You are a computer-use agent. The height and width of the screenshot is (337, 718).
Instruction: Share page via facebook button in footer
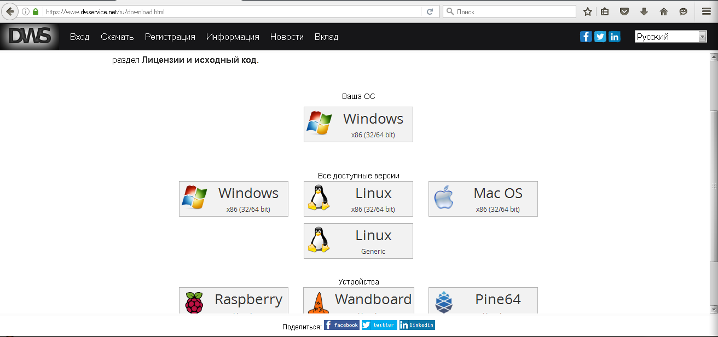[x=341, y=325]
